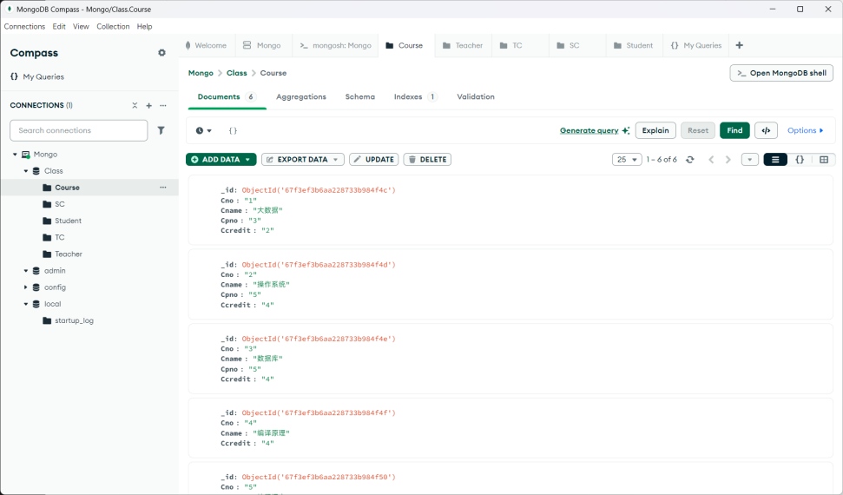The height and width of the screenshot is (495, 843).
Task: Click Class database icon in sidebar
Action: [36, 171]
